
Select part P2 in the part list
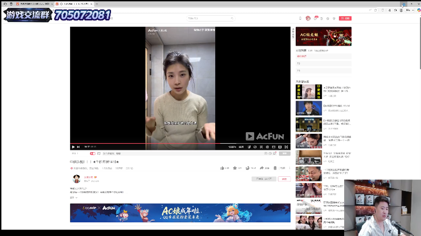click(x=324, y=63)
